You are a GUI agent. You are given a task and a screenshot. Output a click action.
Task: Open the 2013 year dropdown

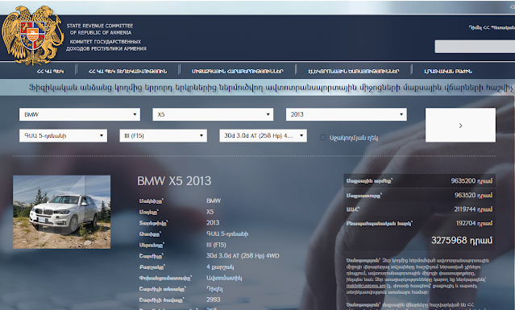pyautogui.click(x=347, y=114)
